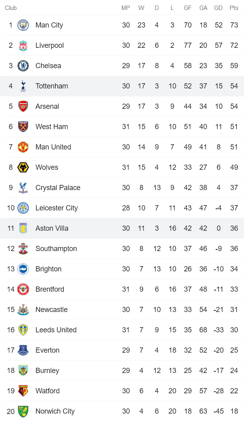Click the Everton club crest

click(x=23, y=350)
